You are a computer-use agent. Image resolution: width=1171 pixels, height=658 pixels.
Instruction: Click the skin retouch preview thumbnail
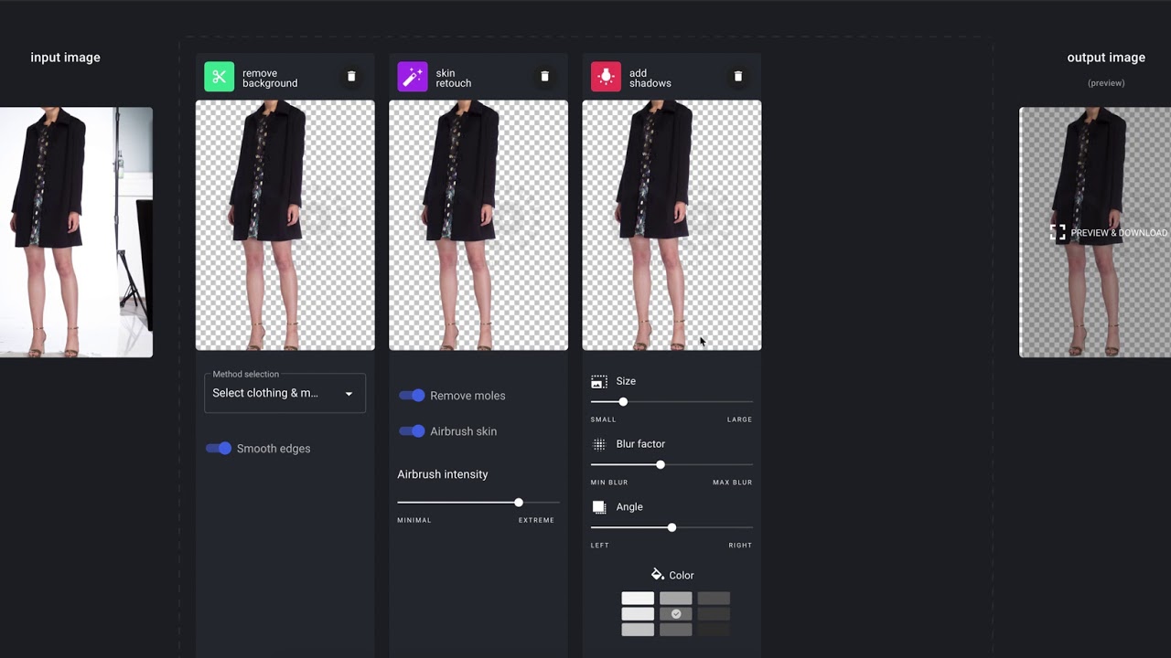(478, 225)
